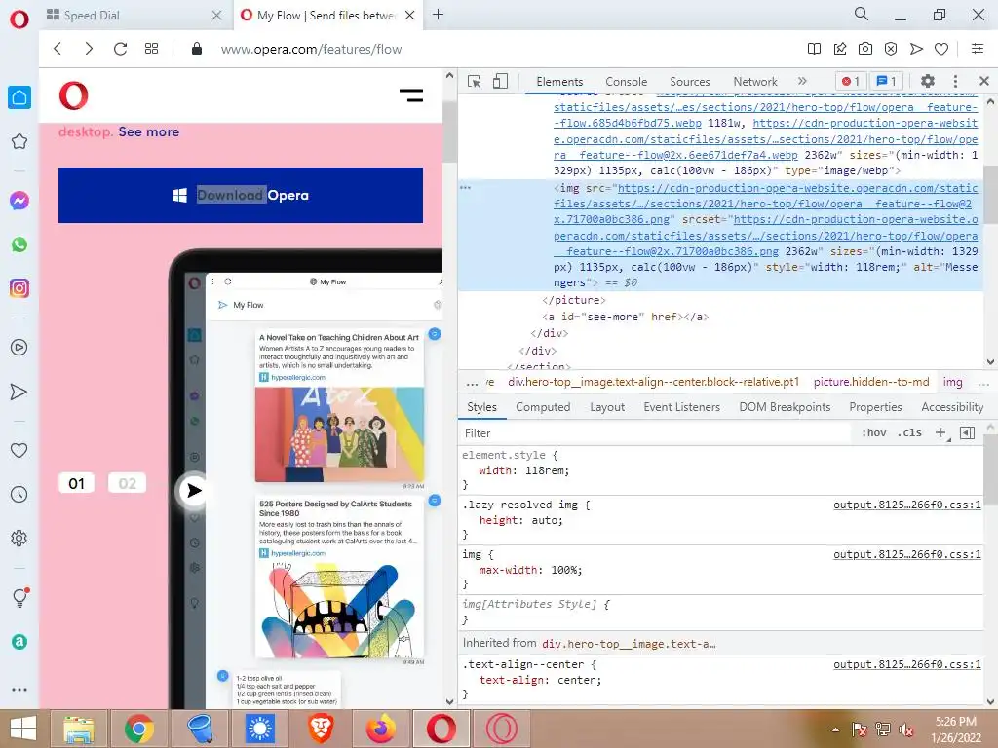998x748 pixels.
Task: Click the styles Filter input field
Action: point(656,433)
